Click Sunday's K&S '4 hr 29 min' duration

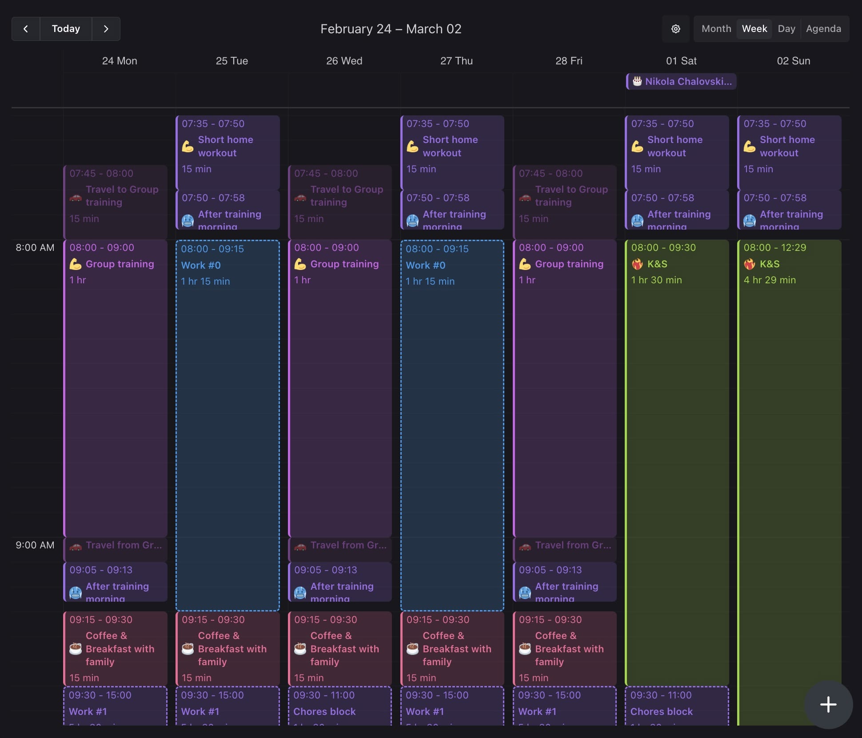(770, 280)
